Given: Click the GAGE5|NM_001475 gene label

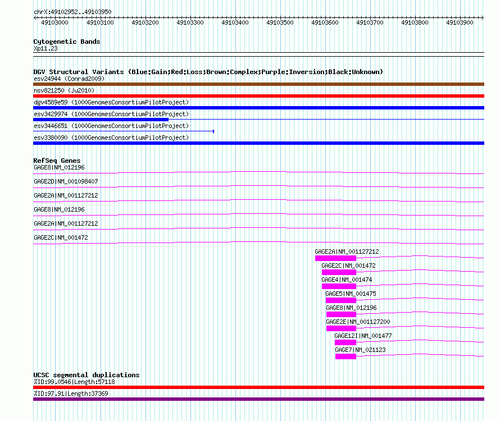Looking at the screenshot, I should coord(351,294).
